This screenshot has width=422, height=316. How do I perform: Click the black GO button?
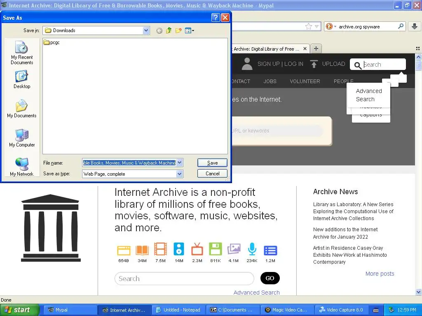tap(270, 278)
